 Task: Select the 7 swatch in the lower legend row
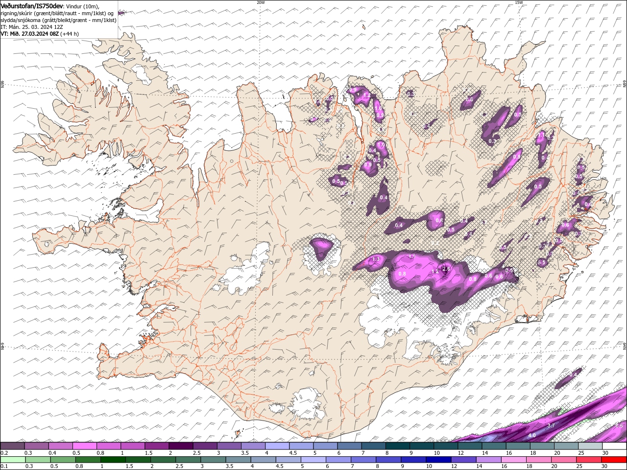[x=363, y=460]
